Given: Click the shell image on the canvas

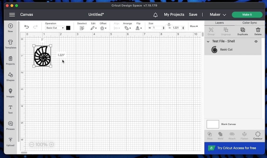Looking at the screenshot, I should [x=42, y=56].
